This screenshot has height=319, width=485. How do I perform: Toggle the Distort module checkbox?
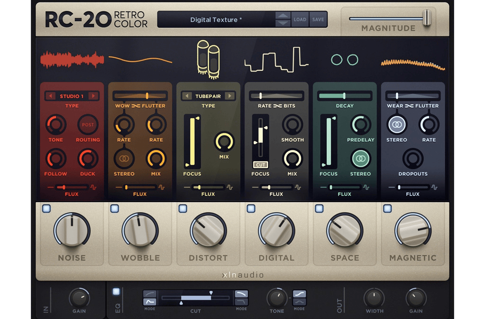tap(182, 208)
